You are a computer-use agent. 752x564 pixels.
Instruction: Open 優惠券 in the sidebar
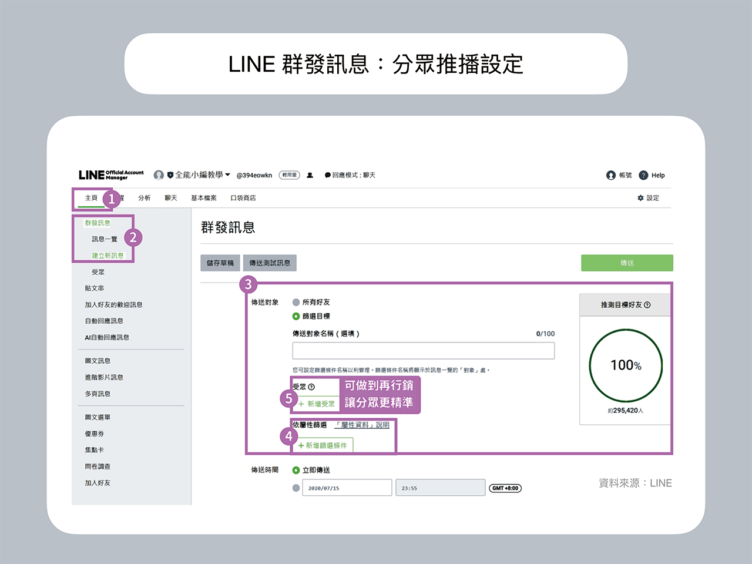[95, 434]
